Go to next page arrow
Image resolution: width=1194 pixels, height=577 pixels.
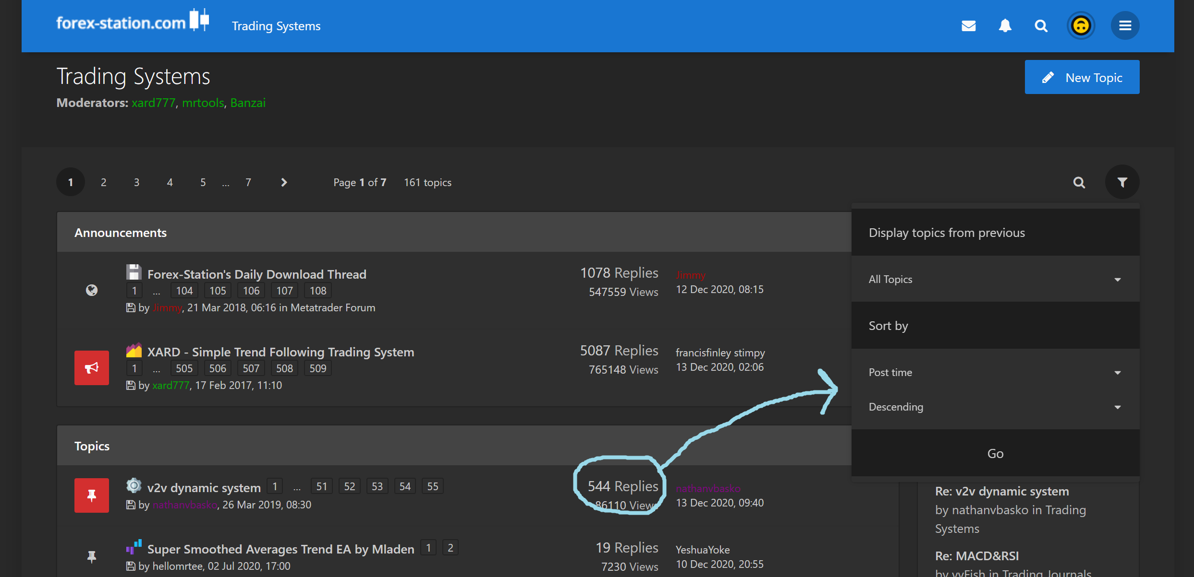[x=284, y=182]
